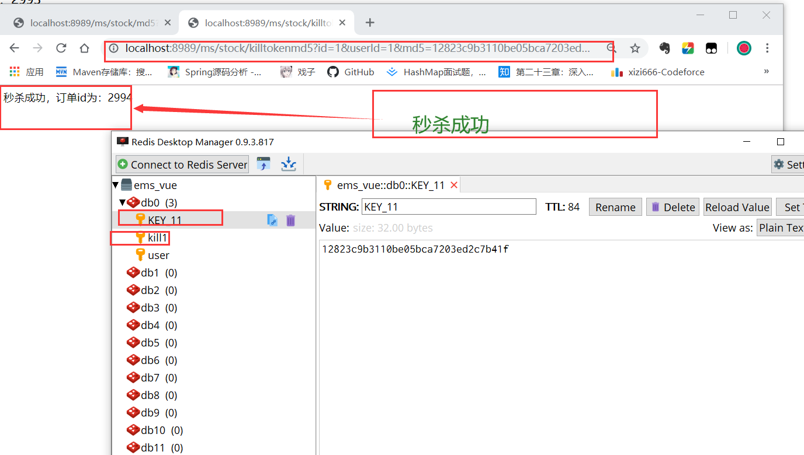Click the Set TTL button
This screenshot has width=804, height=455.
click(x=790, y=207)
